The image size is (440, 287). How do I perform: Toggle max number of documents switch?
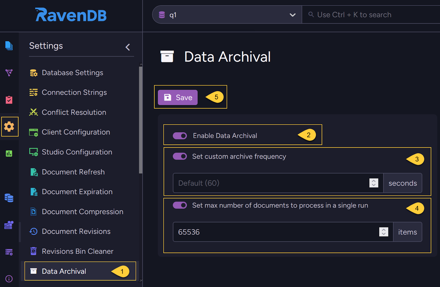pos(180,206)
